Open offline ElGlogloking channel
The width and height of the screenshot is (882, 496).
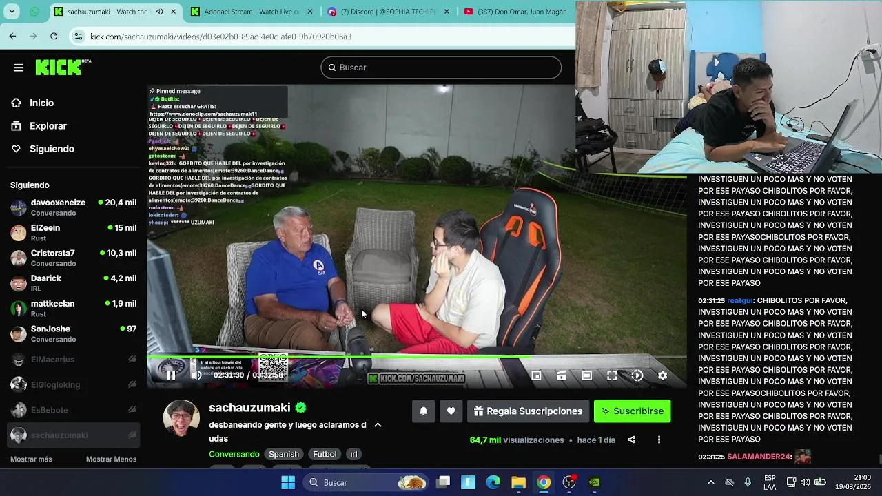(x=74, y=384)
